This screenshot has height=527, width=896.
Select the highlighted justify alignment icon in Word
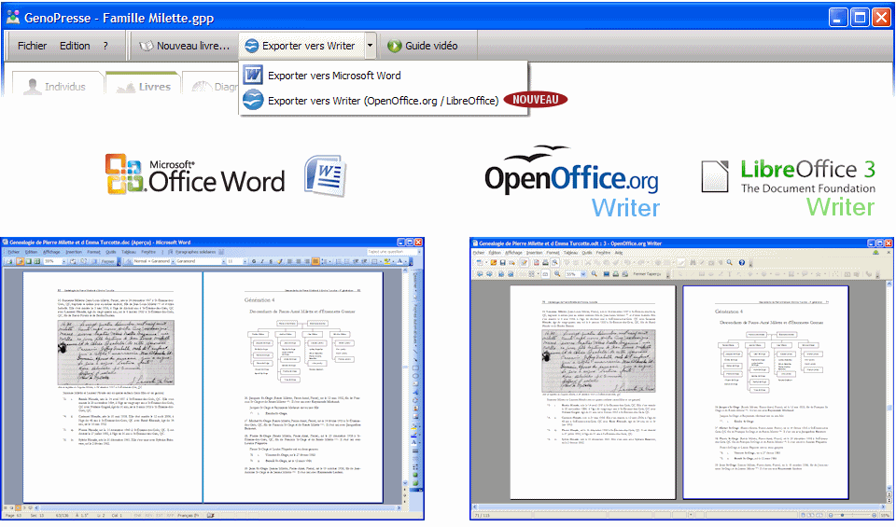click(315, 261)
